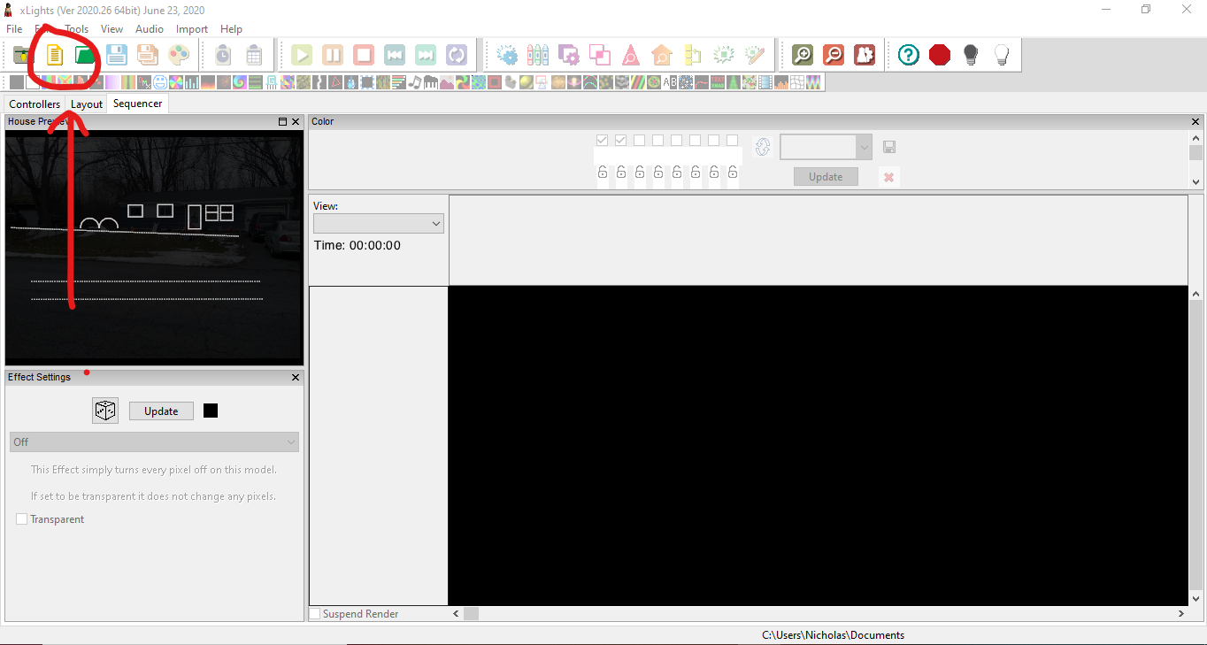Start playback with the green Play button
Image resolution: width=1207 pixels, height=645 pixels.
tap(302, 55)
